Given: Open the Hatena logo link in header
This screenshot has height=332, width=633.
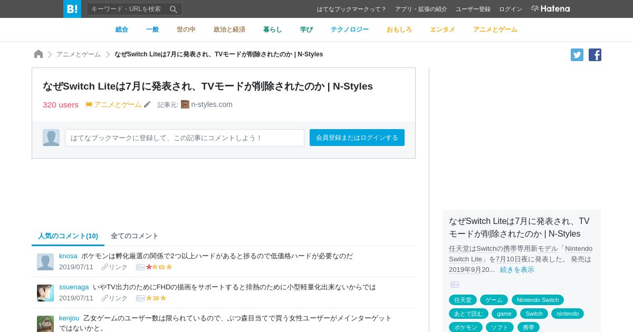Looking at the screenshot, I should point(550,8).
